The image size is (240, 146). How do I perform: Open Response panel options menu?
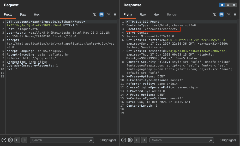coord(235,15)
